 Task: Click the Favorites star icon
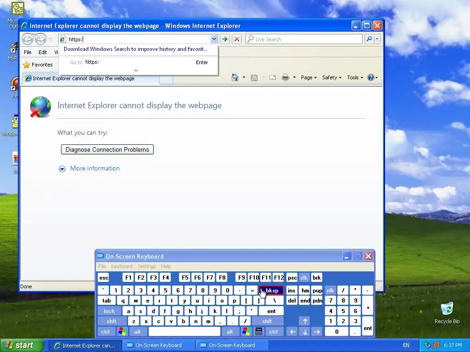(27, 65)
